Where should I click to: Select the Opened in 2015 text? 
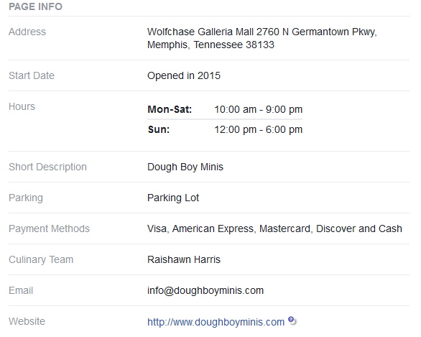point(184,75)
